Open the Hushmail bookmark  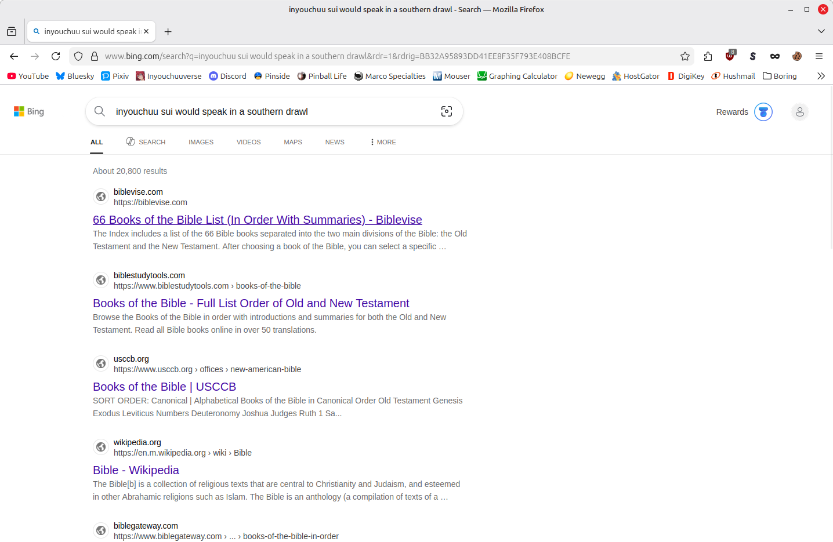click(733, 76)
